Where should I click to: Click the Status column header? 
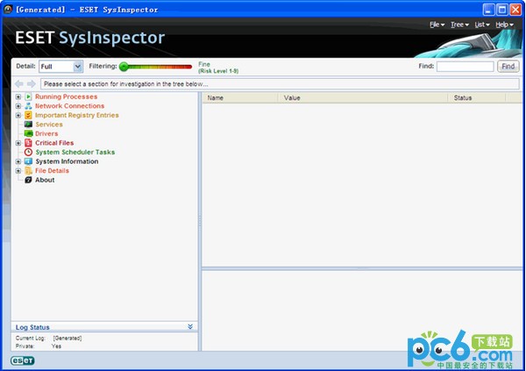click(x=477, y=97)
